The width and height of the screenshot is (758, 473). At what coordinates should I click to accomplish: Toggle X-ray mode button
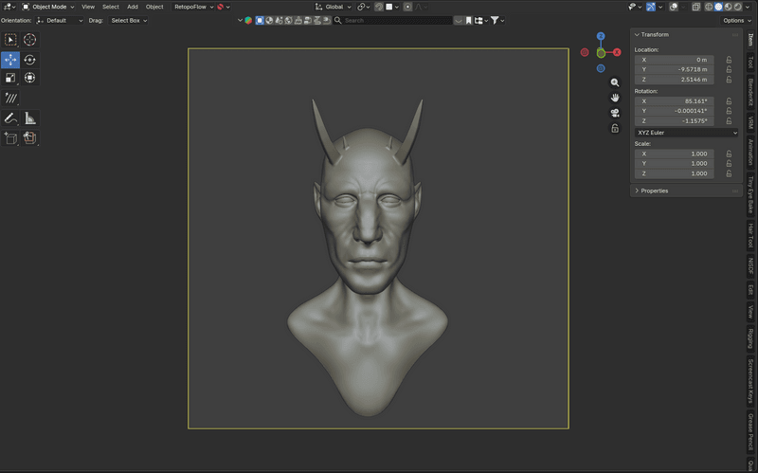[695, 7]
